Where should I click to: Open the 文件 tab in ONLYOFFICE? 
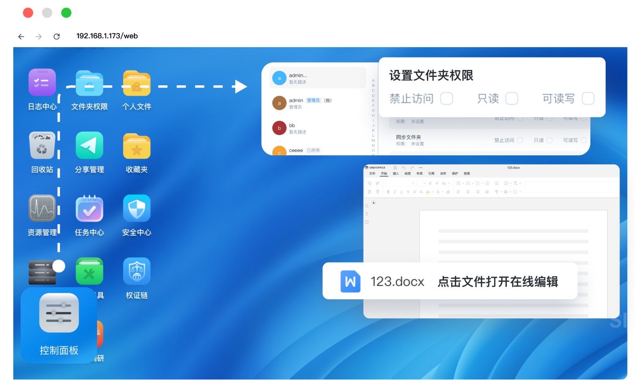pyautogui.click(x=372, y=173)
